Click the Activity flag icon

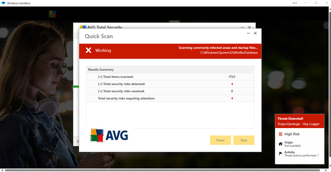tap(280, 154)
